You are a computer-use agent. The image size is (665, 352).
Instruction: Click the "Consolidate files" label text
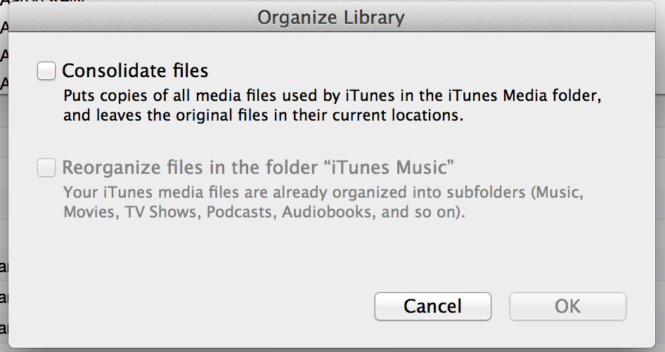click(135, 71)
